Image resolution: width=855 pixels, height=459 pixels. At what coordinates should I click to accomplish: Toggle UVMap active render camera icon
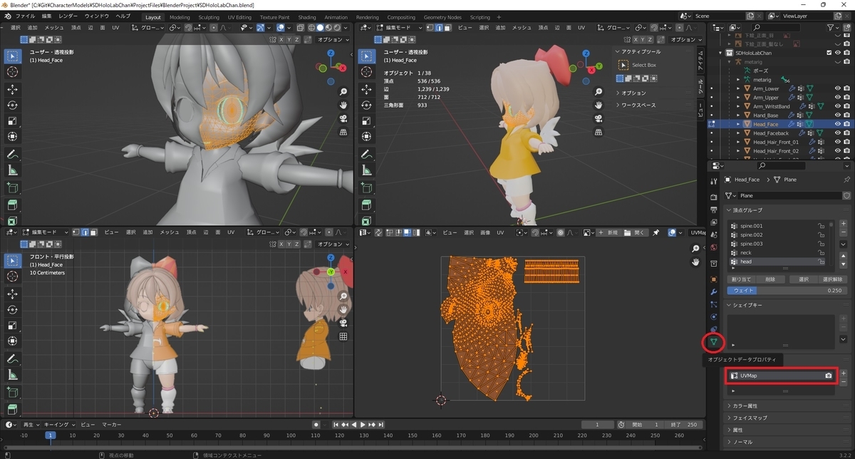pos(829,376)
